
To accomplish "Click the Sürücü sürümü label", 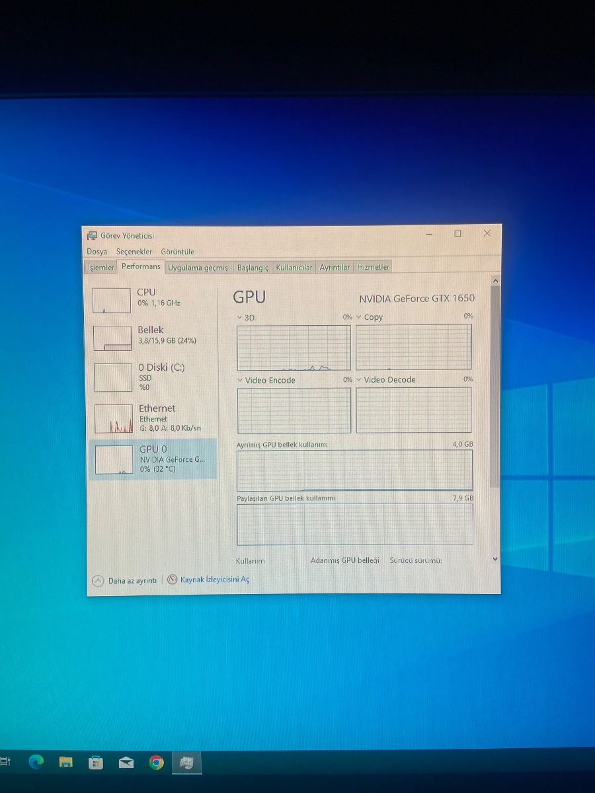I will click(416, 560).
